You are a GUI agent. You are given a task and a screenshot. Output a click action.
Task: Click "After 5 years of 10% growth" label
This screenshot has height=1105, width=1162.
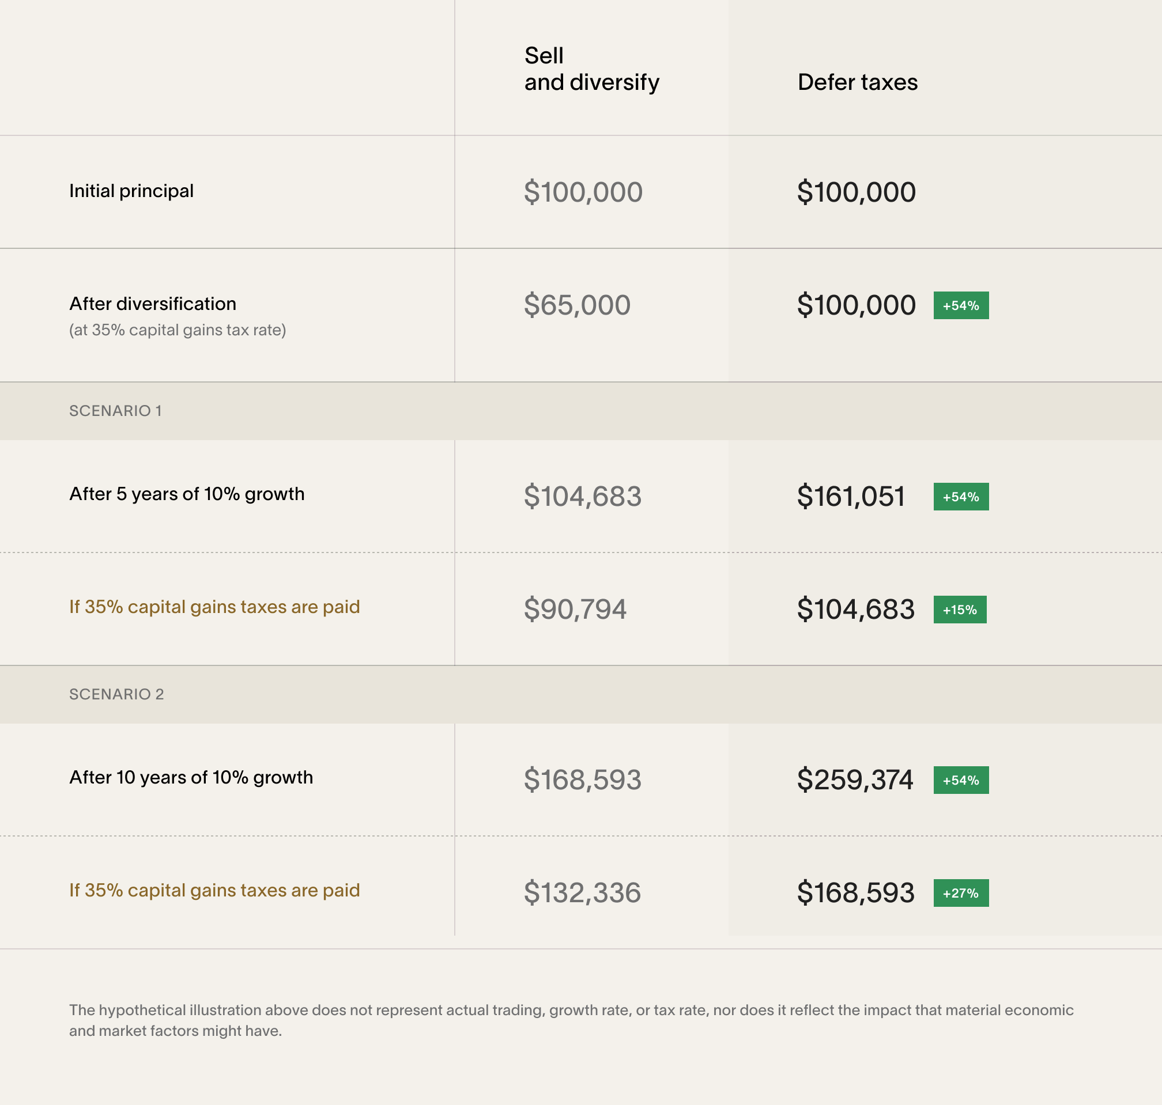coord(187,494)
